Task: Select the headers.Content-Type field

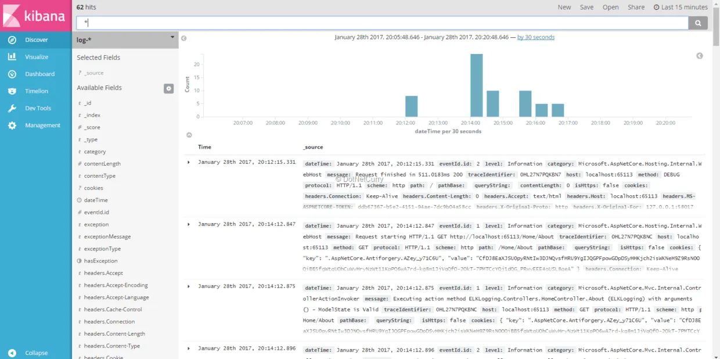Action: tap(112, 346)
